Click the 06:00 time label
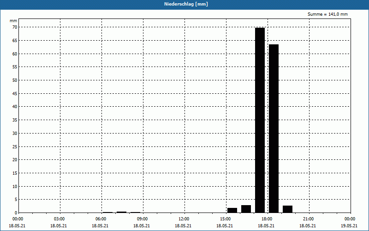The height and width of the screenshot is (231, 369). pos(101,219)
